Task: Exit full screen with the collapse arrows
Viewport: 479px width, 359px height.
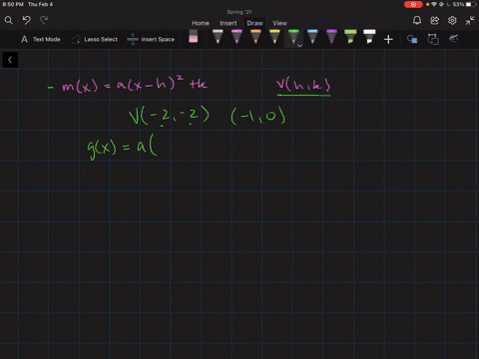Action: pos(470,21)
